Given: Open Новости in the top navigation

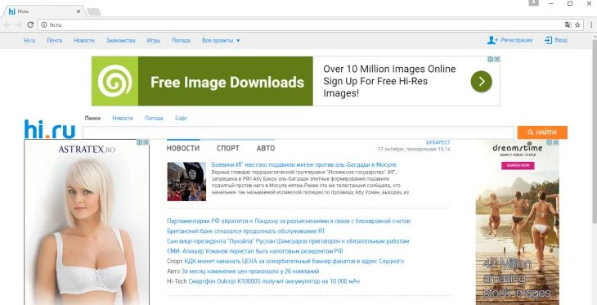Looking at the screenshot, I should click(84, 40).
